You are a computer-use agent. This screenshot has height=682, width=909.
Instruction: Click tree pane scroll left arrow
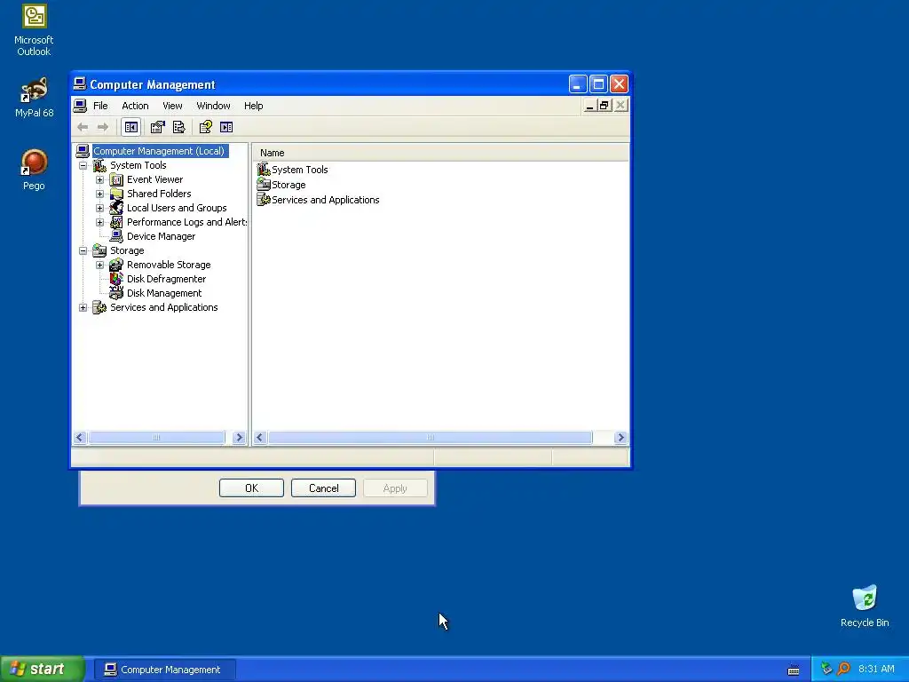click(80, 438)
